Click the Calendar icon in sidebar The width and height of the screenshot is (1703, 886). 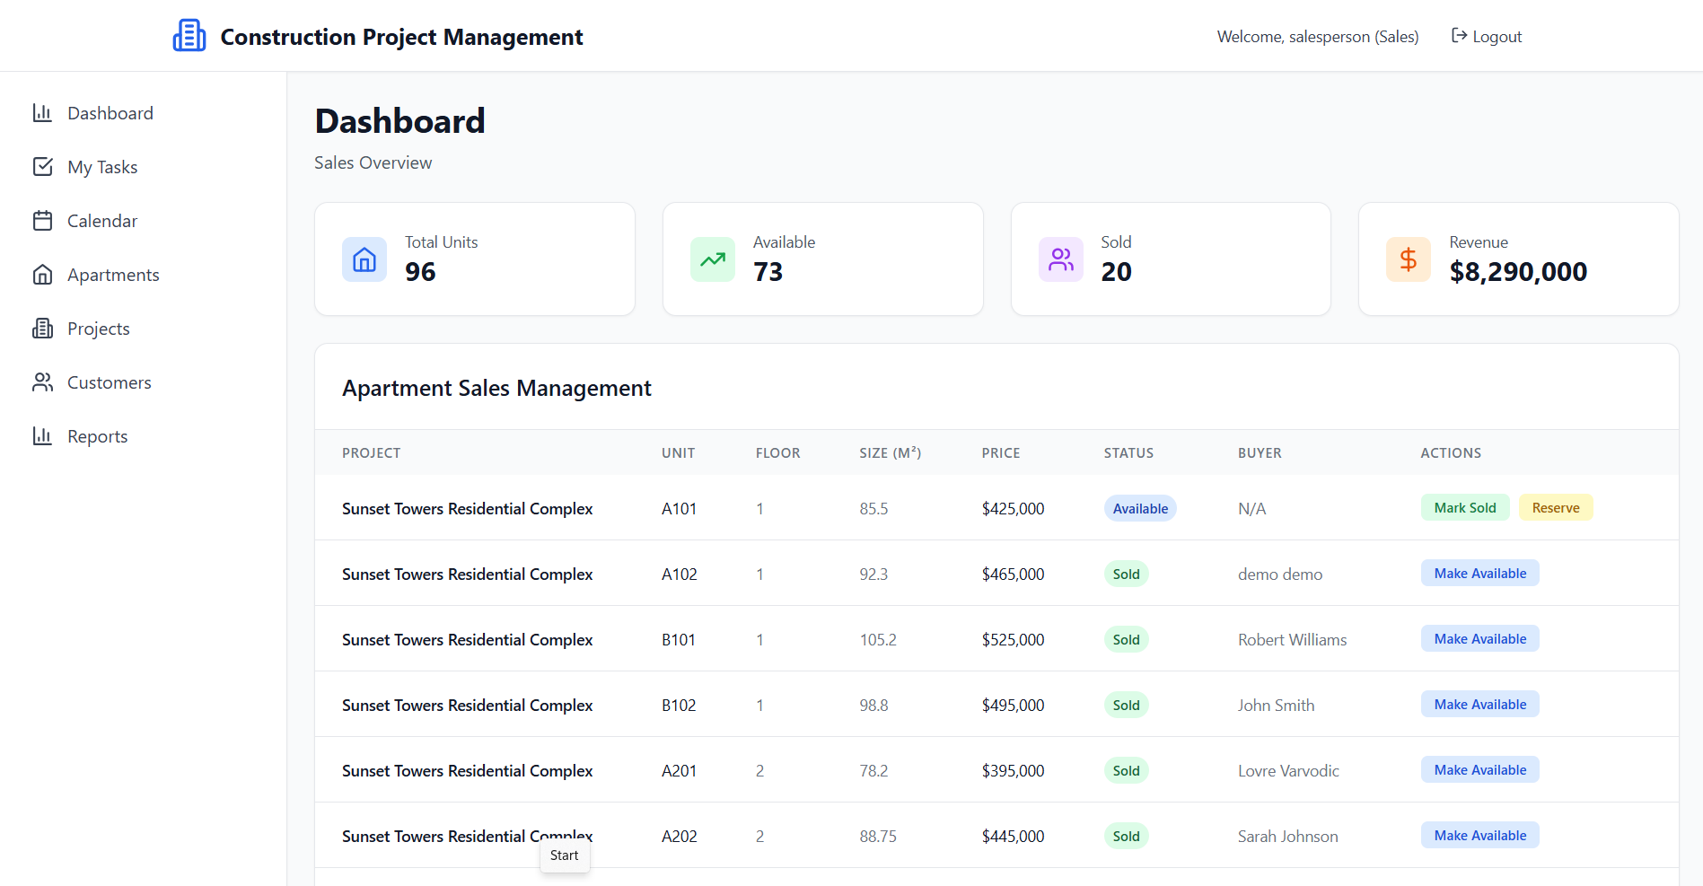[42, 221]
